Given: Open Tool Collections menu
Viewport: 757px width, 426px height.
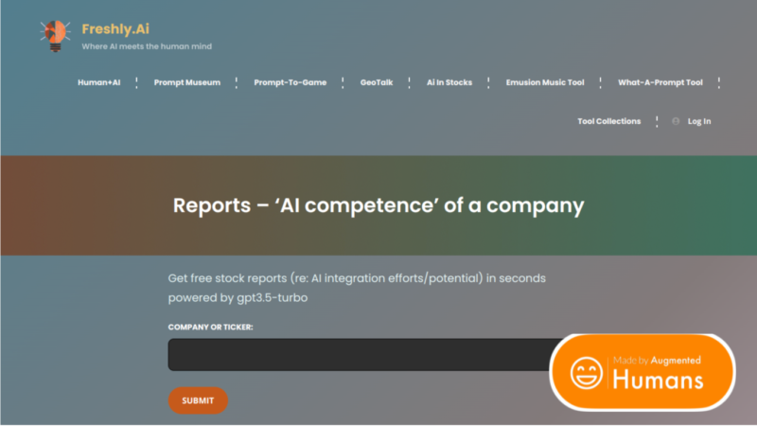Looking at the screenshot, I should (x=608, y=121).
